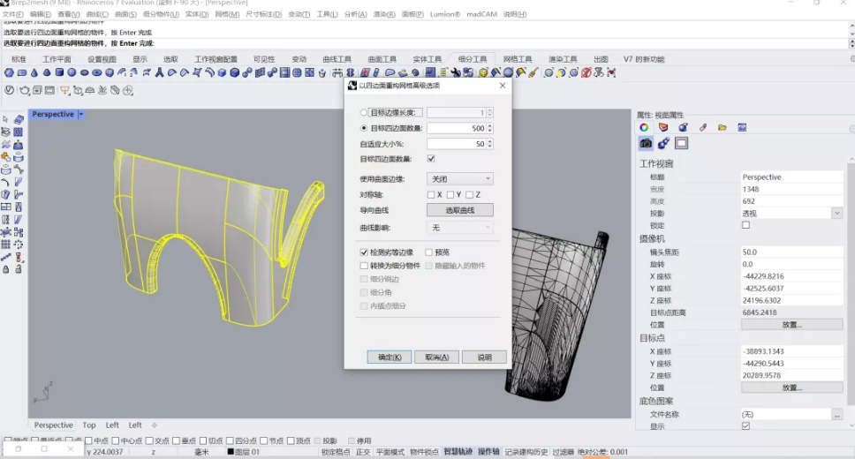Toggle 检测劣等边缘 checkbox
This screenshot has height=459, width=855.
364,252
